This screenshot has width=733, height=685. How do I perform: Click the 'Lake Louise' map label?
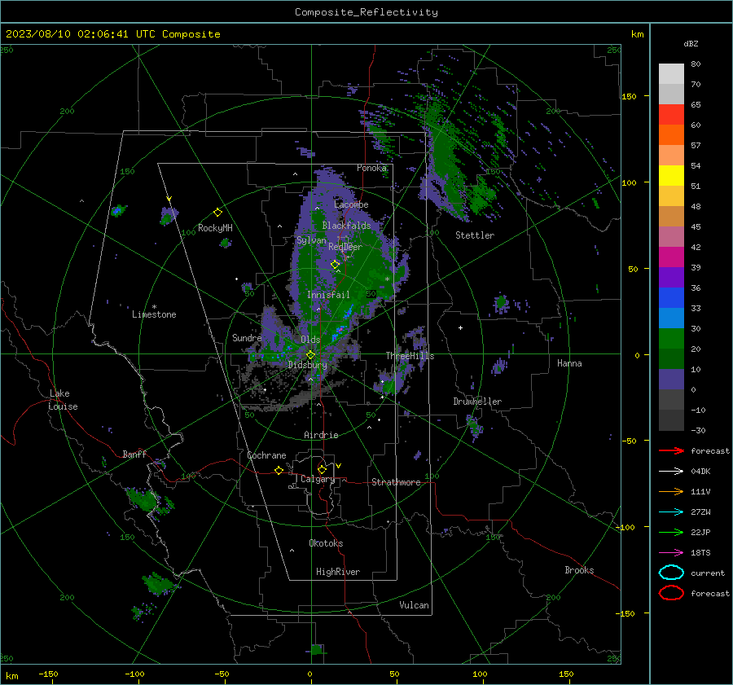[x=63, y=400]
